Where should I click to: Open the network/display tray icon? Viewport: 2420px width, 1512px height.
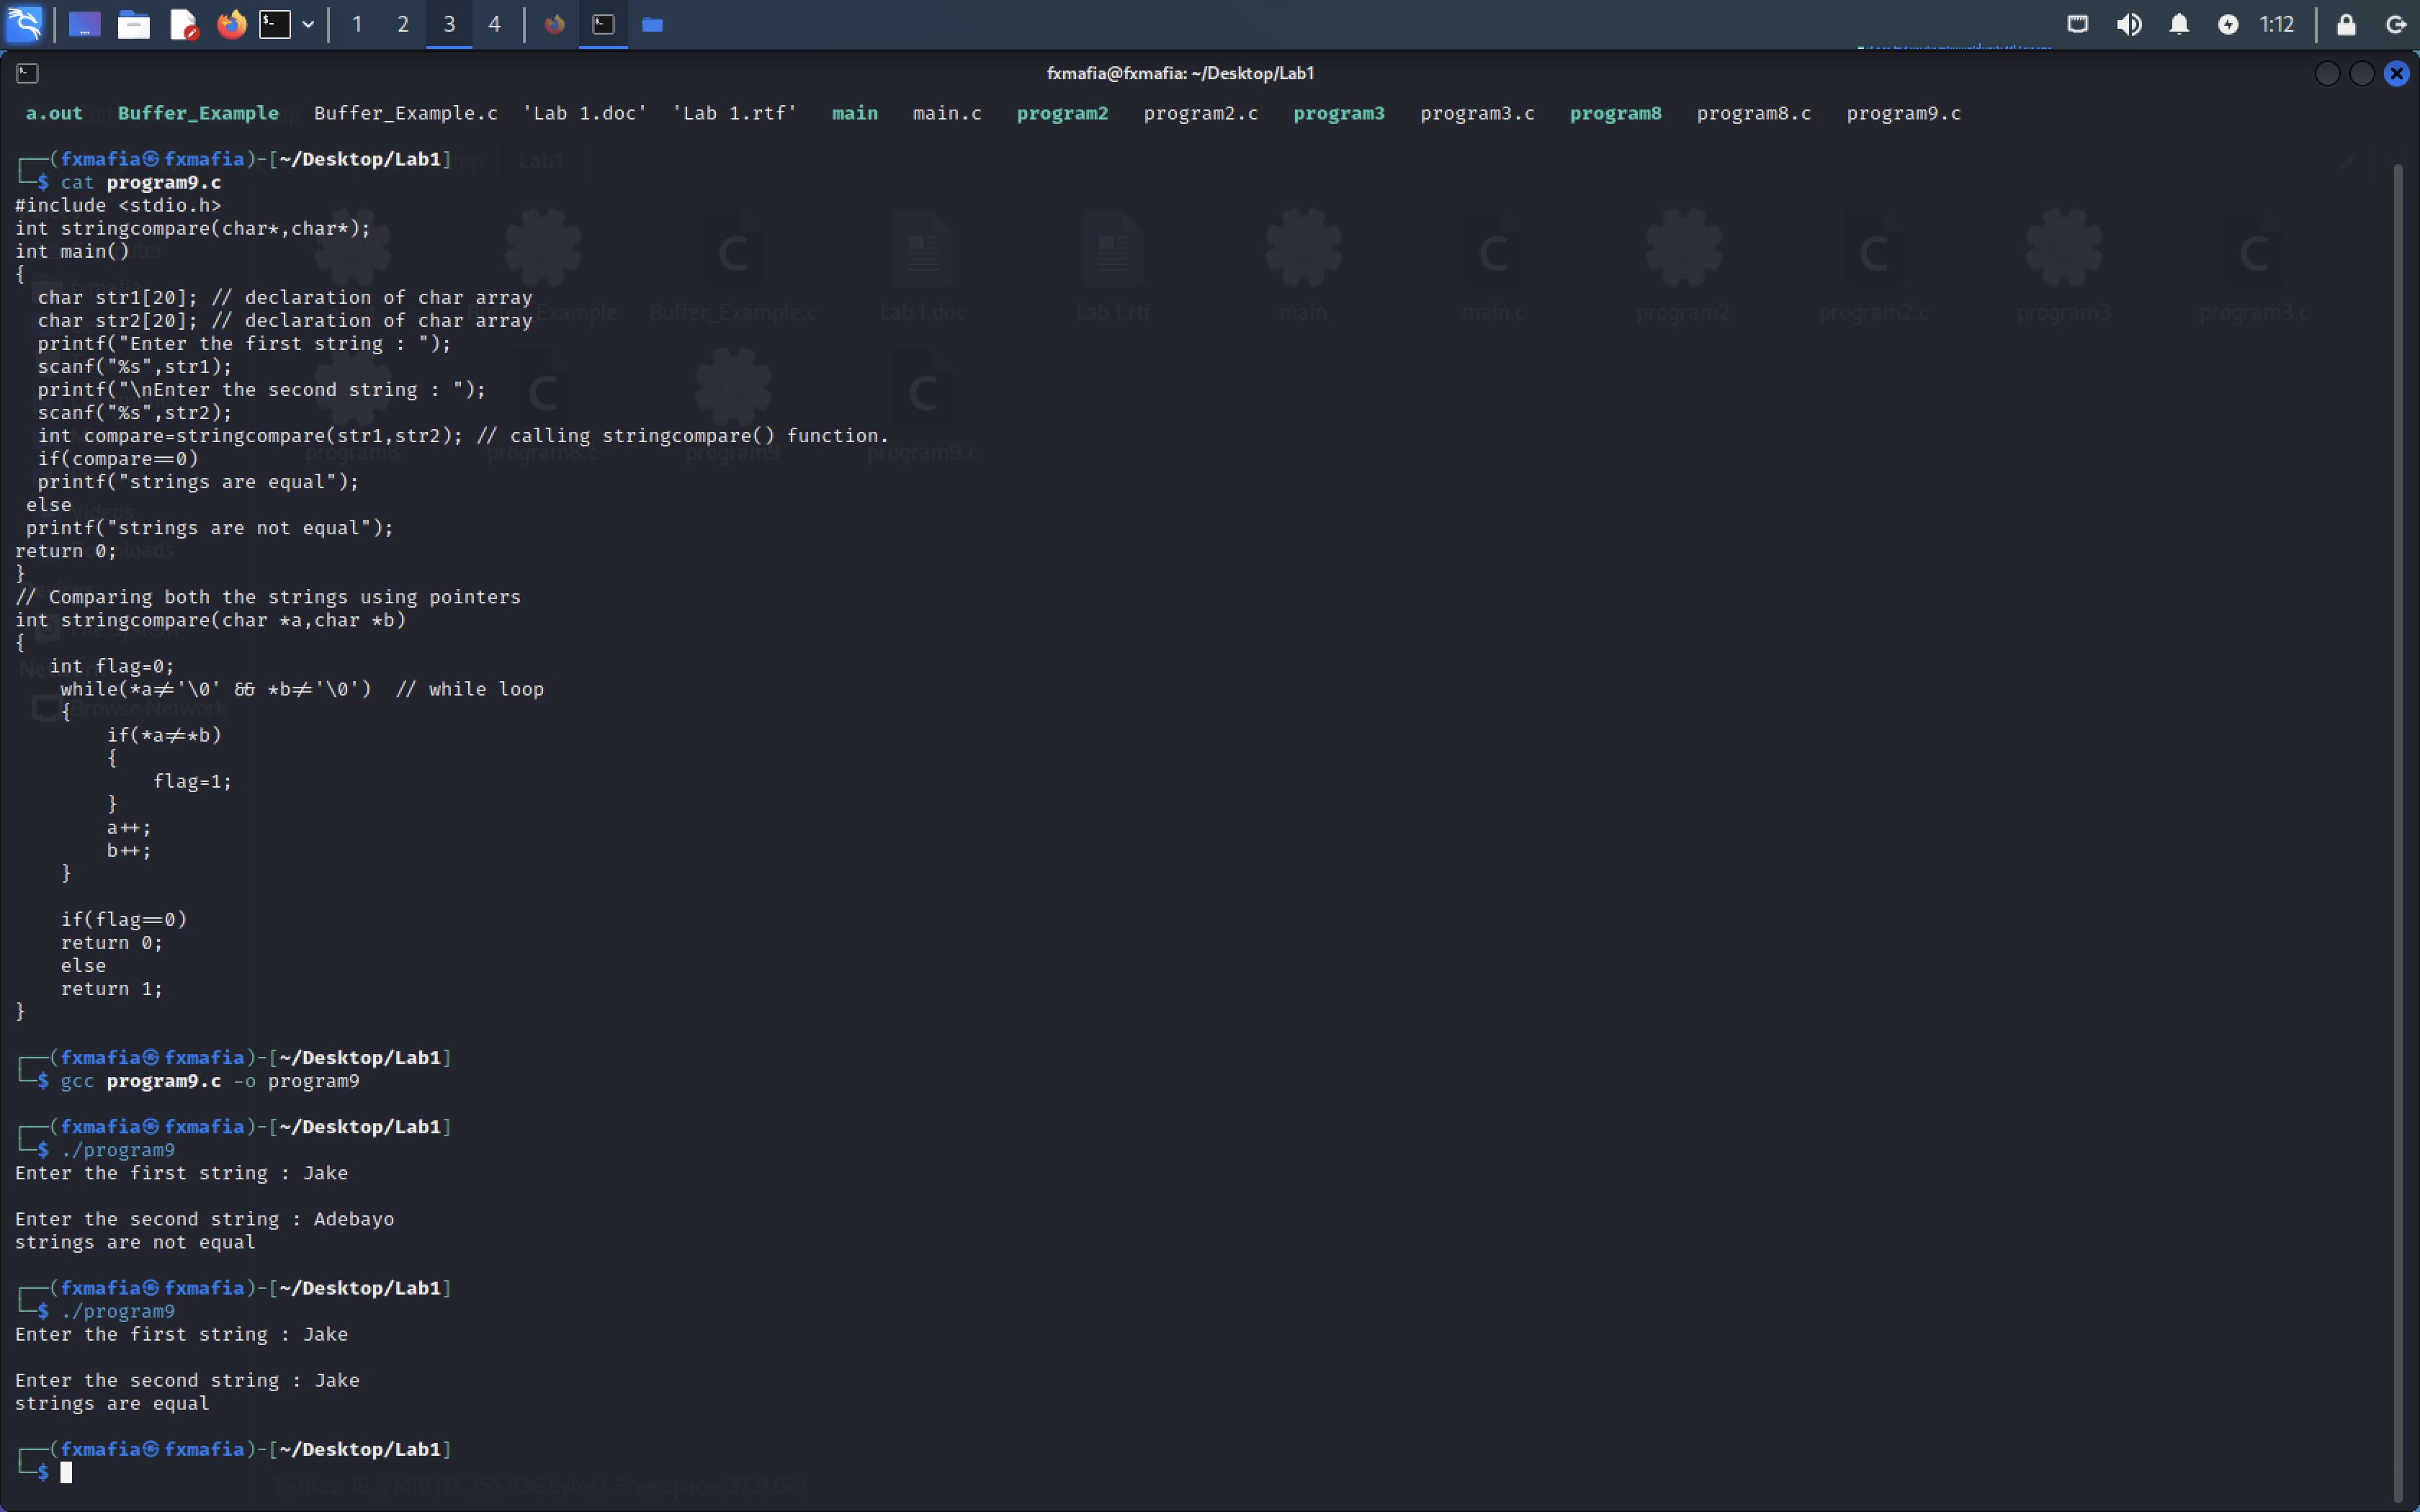click(2078, 24)
